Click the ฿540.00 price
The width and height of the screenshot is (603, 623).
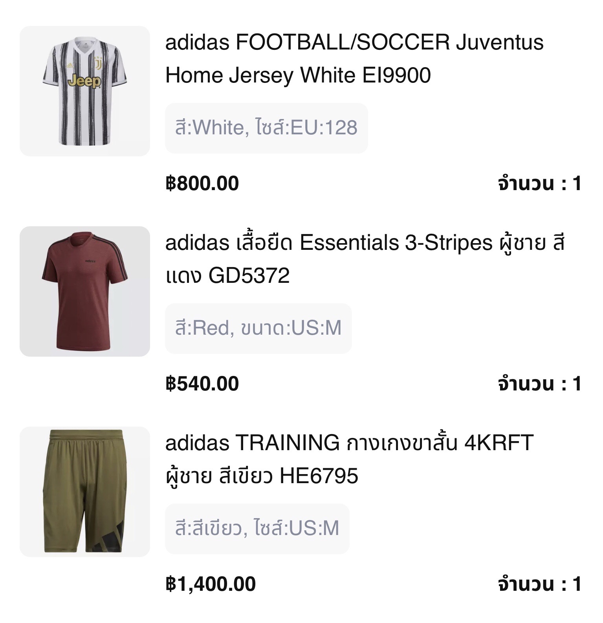[202, 384]
